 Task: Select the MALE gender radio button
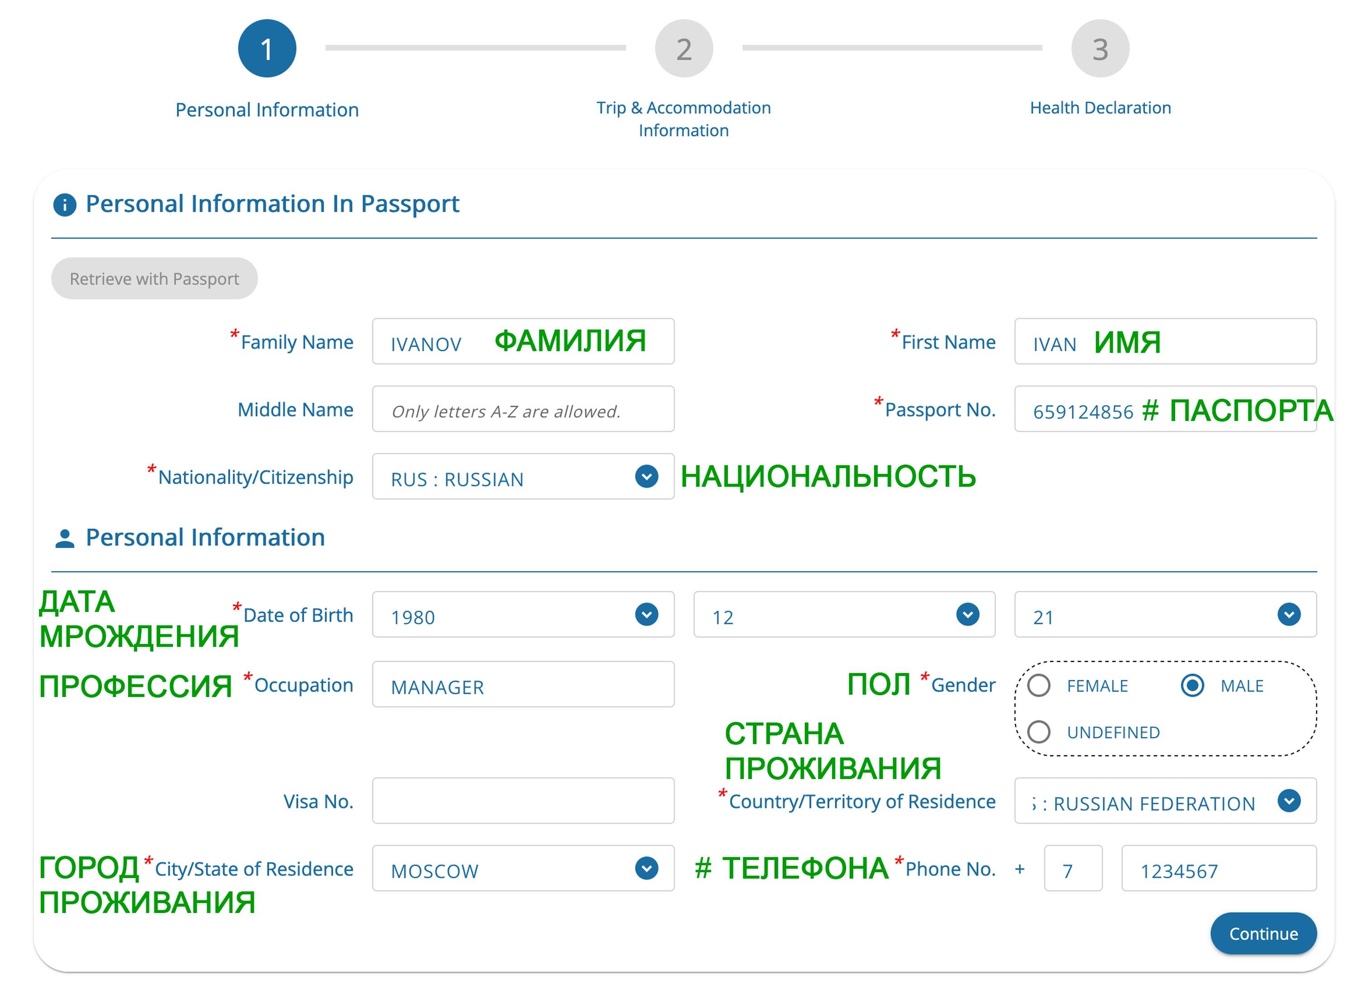point(1192,685)
